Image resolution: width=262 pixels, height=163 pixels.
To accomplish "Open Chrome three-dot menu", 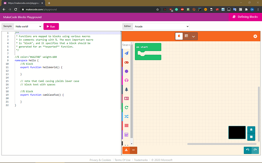I will (x=258, y=9).
